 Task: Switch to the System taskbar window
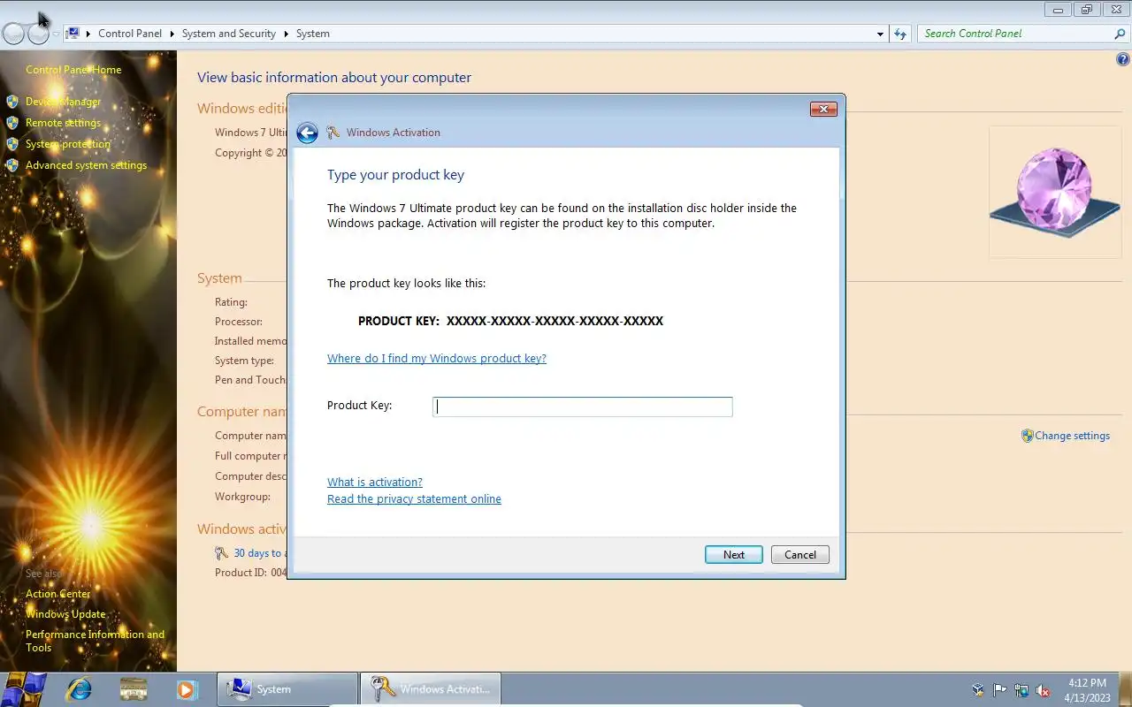[x=288, y=689]
